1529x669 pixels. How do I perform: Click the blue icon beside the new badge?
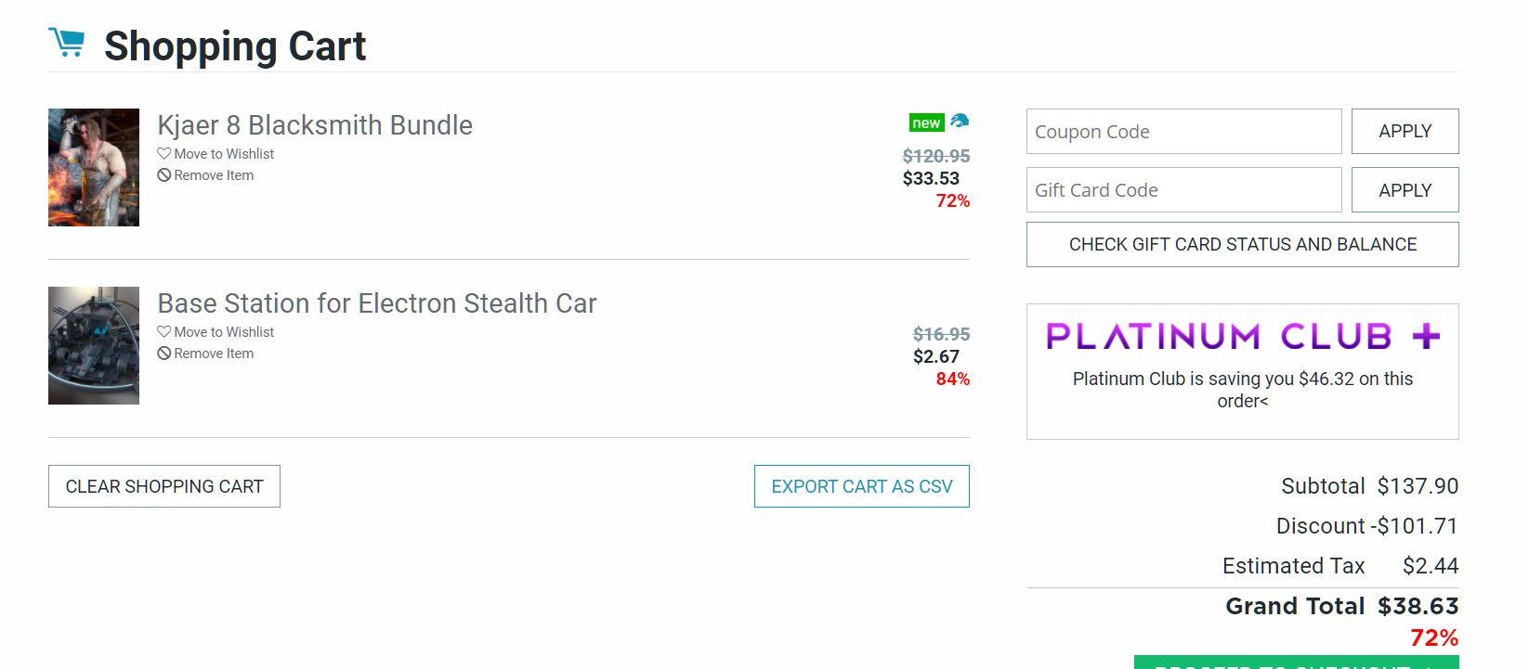960,122
